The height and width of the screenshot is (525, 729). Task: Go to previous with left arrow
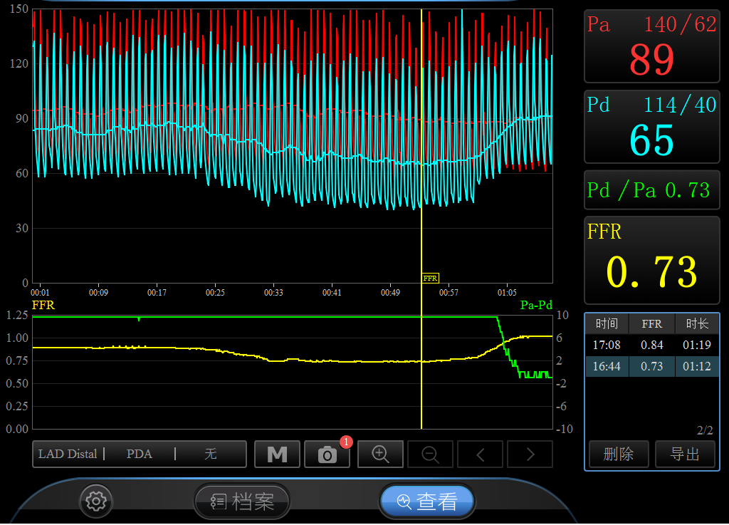(x=480, y=454)
